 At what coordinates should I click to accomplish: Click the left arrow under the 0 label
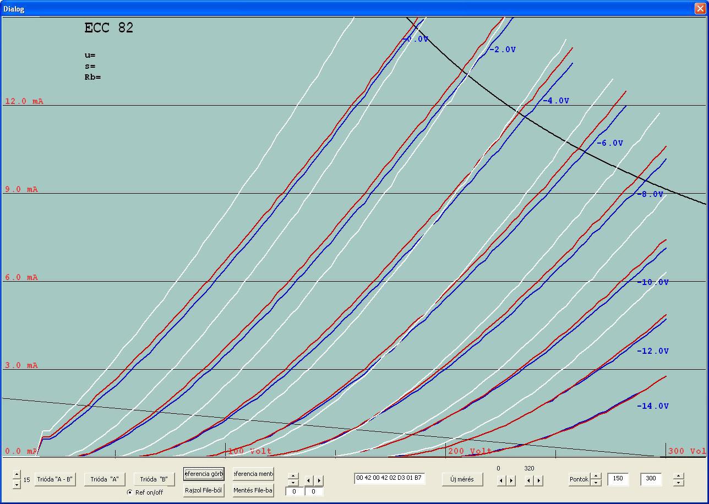tap(501, 480)
